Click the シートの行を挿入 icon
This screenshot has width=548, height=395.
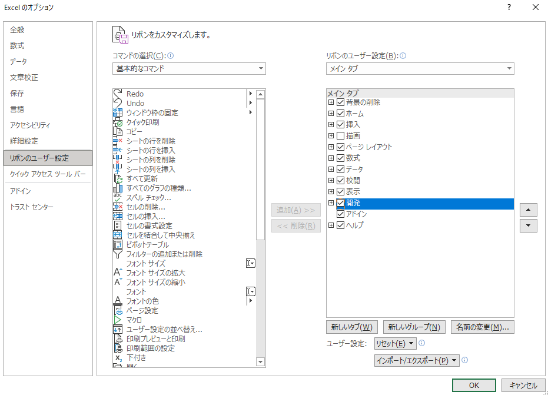(118, 150)
